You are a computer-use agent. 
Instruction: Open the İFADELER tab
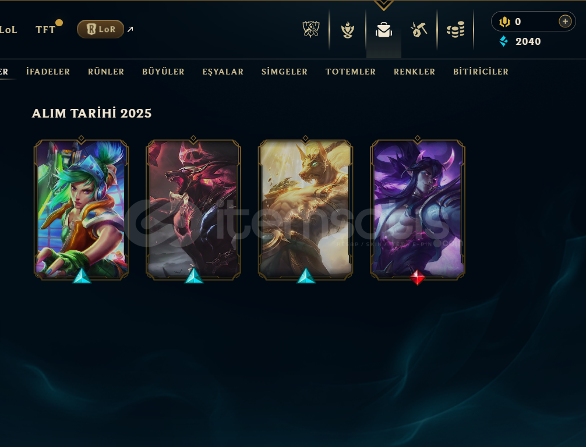[x=48, y=72]
